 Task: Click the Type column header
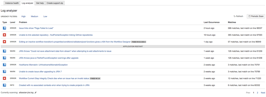pyautogui.click(x=5, y=22)
